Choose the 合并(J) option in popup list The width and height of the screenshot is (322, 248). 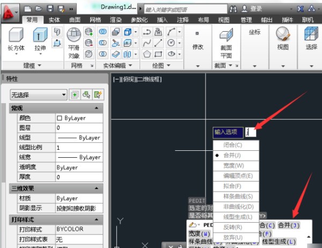coord(233,155)
